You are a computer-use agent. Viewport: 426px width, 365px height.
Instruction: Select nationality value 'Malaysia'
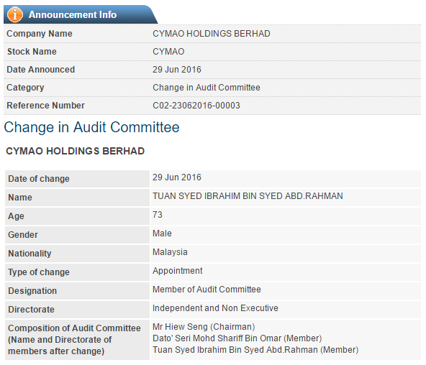(170, 252)
